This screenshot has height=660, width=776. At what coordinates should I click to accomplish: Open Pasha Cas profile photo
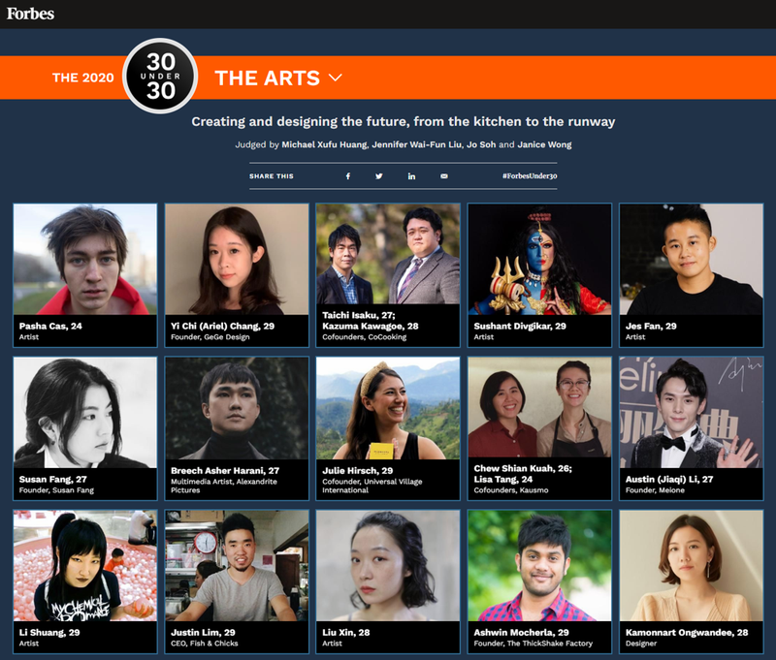tap(85, 259)
